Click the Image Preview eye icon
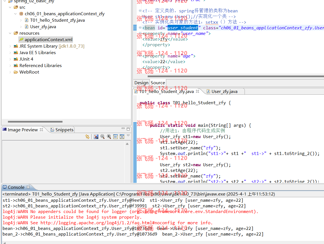This screenshot has height=244, width=324. click(5, 130)
